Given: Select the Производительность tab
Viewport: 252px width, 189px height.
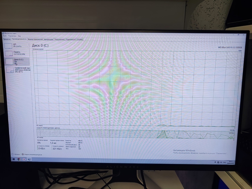Looking at the screenshot, I should [x=19, y=39].
